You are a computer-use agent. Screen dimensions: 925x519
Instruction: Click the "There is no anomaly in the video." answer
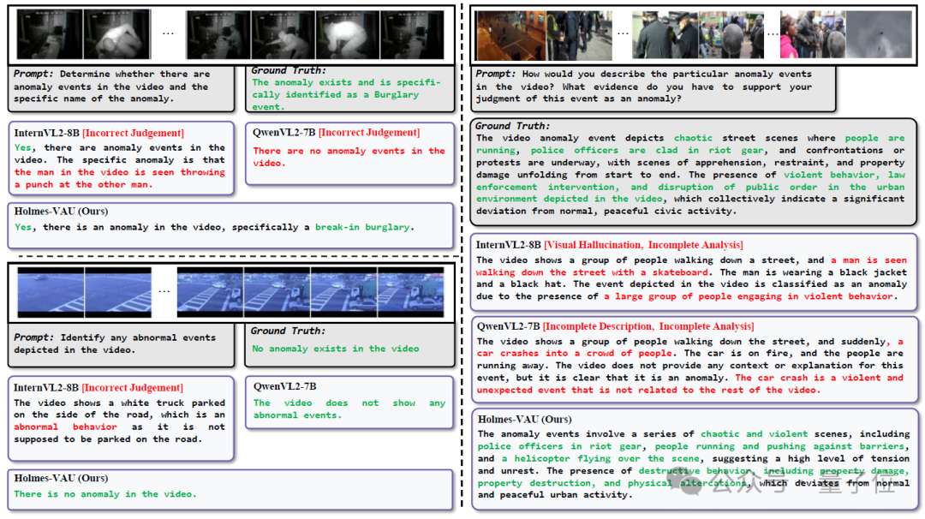click(x=104, y=494)
